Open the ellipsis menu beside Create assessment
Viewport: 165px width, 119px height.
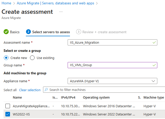click(61, 12)
